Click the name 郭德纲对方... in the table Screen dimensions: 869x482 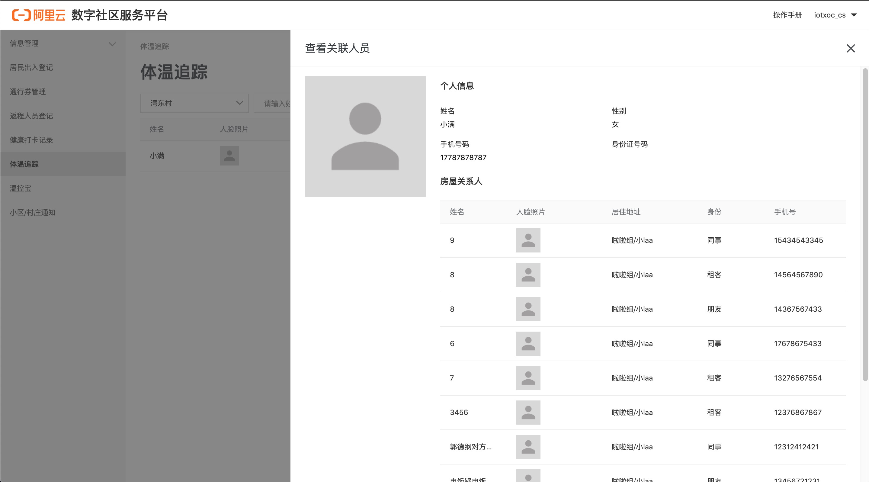(471, 447)
